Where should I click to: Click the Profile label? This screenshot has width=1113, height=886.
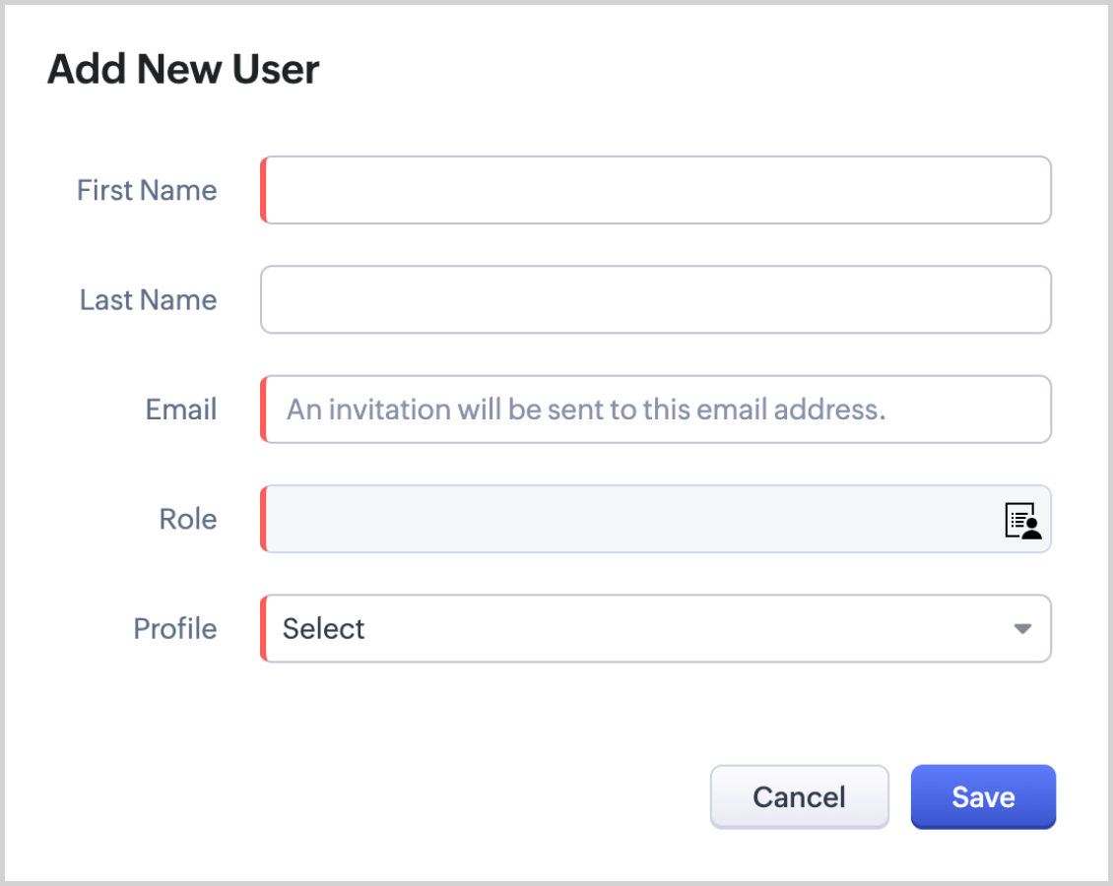point(175,628)
